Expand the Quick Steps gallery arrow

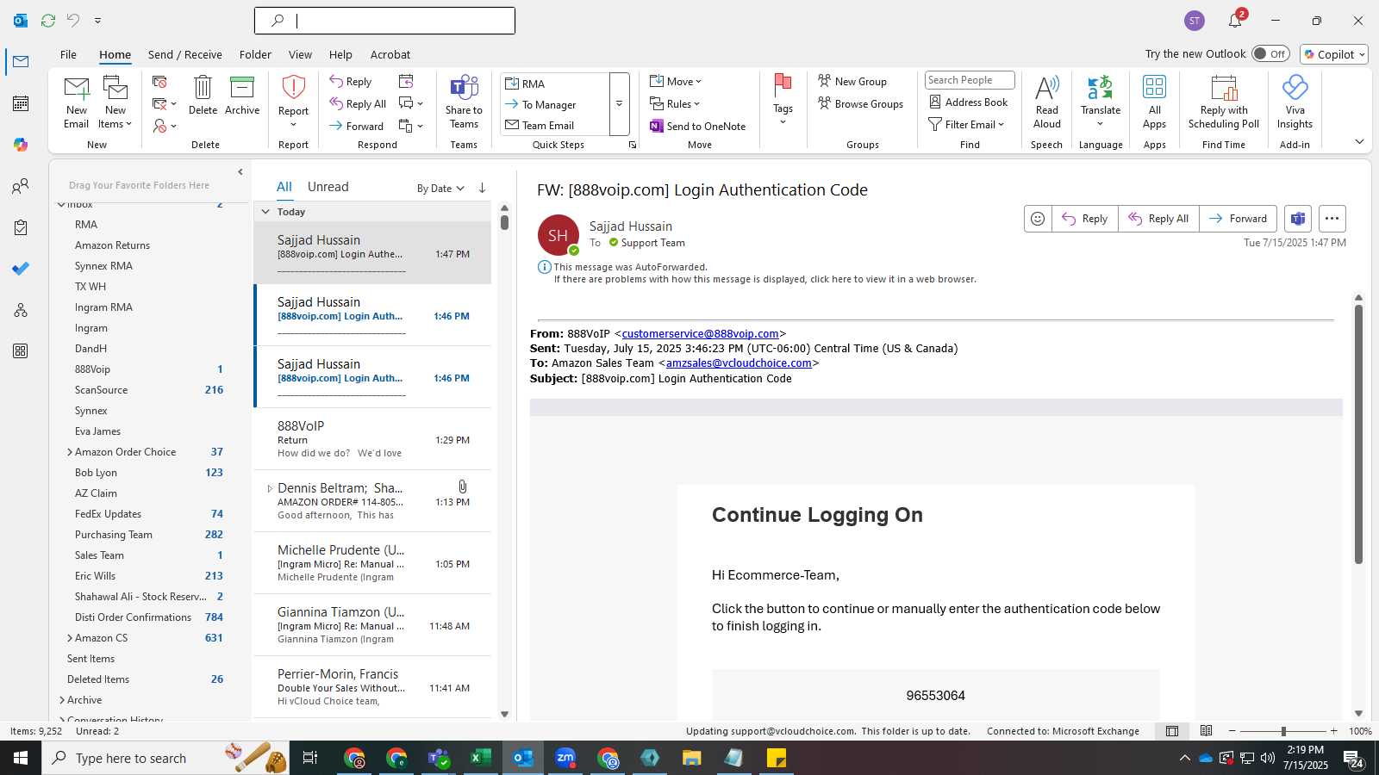[619, 104]
